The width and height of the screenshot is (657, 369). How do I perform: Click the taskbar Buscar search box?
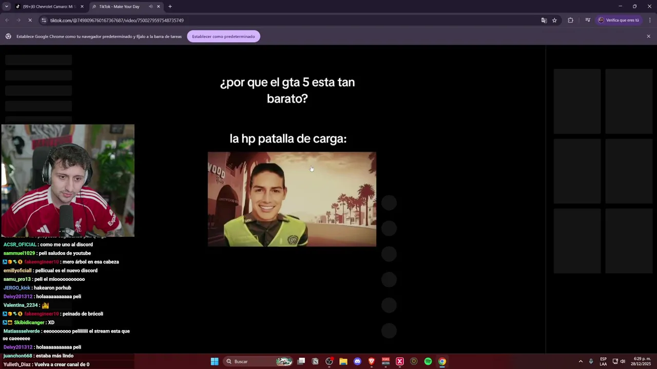[259, 361]
